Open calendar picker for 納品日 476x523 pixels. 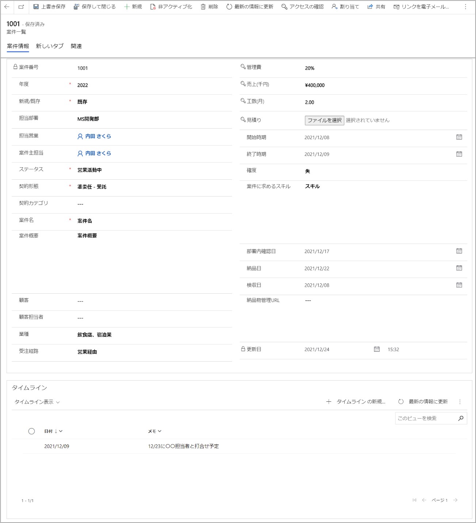pos(459,268)
